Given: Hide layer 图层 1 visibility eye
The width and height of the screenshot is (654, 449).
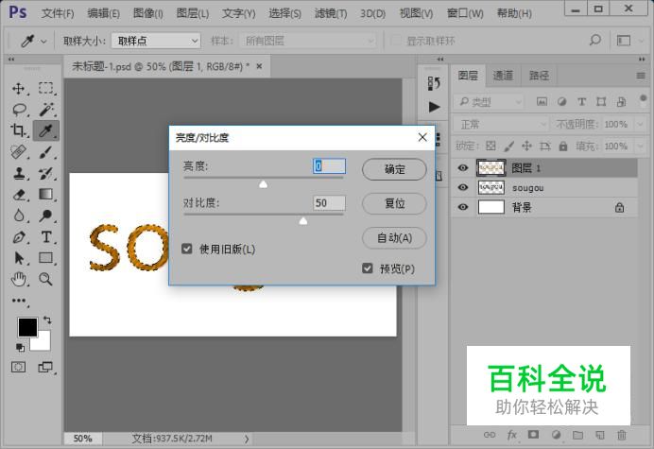Looking at the screenshot, I should 462,167.
